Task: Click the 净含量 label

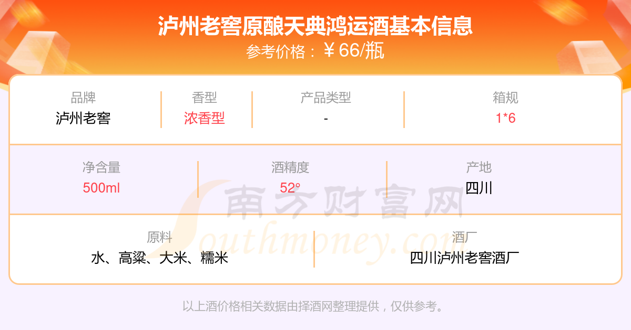Action: (101, 167)
